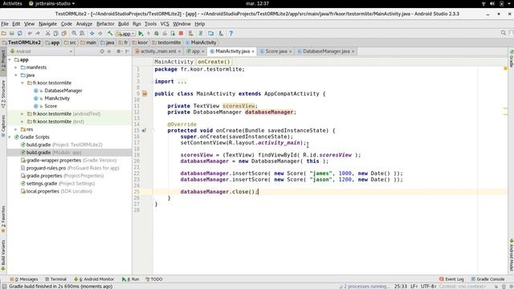
Task: Open the Gradle Console
Action: point(487,279)
